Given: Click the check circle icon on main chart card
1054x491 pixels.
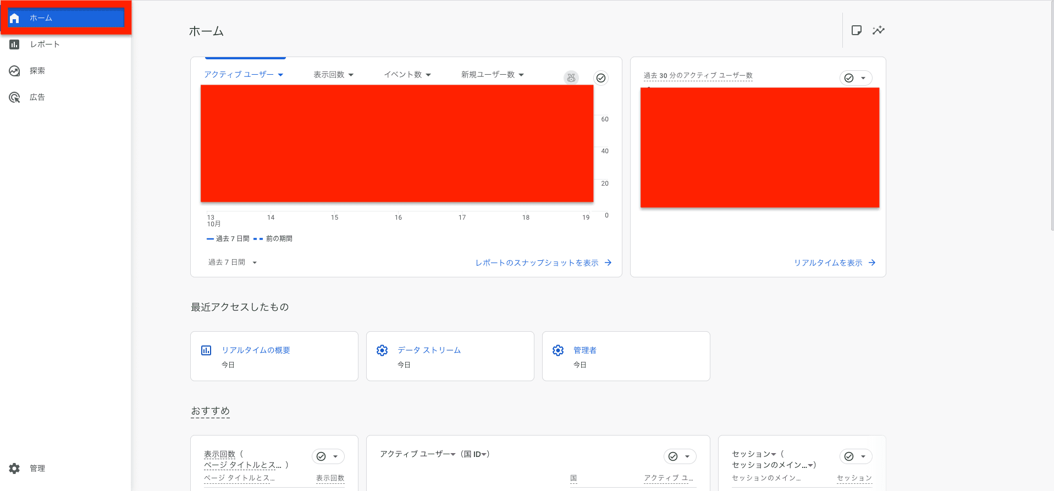Looking at the screenshot, I should tap(601, 78).
